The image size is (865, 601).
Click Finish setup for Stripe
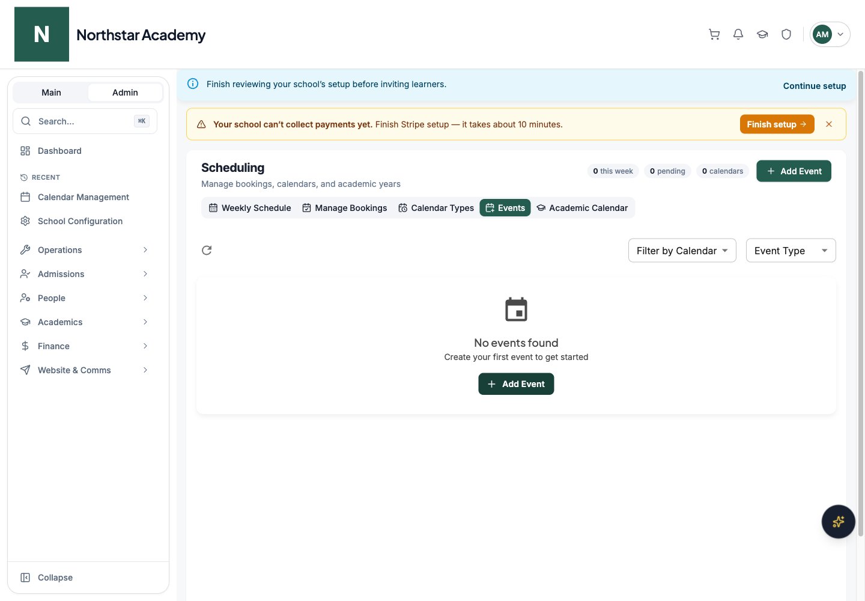coord(777,124)
